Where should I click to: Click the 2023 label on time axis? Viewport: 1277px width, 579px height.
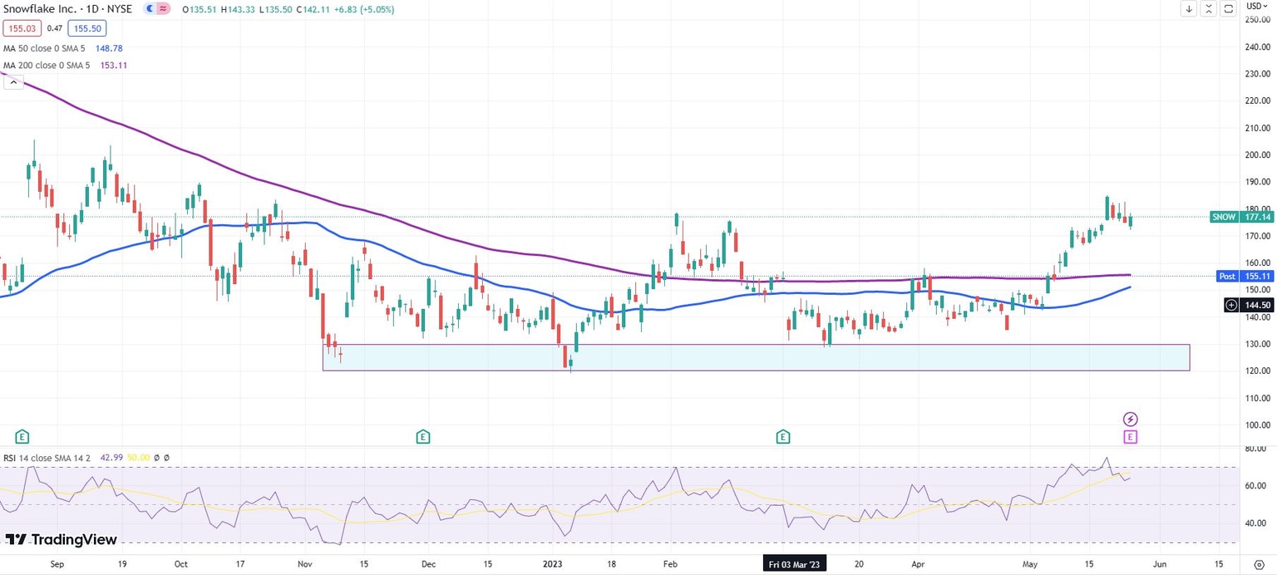(554, 564)
